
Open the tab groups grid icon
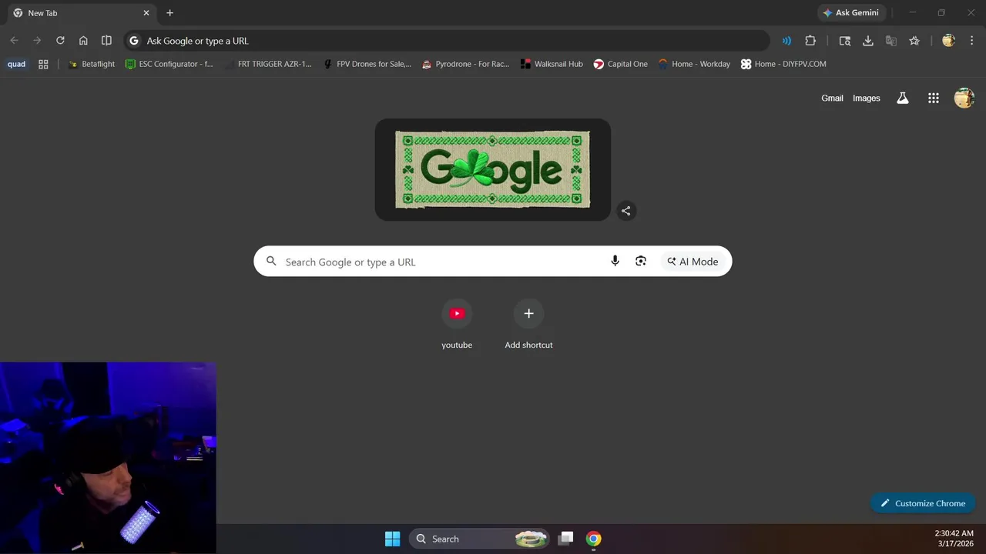tap(43, 64)
